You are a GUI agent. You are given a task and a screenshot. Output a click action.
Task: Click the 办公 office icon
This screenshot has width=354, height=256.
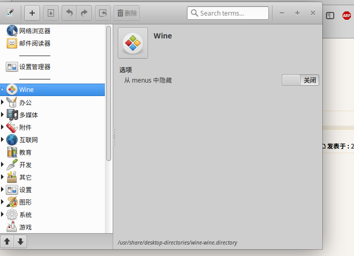[x=12, y=102]
